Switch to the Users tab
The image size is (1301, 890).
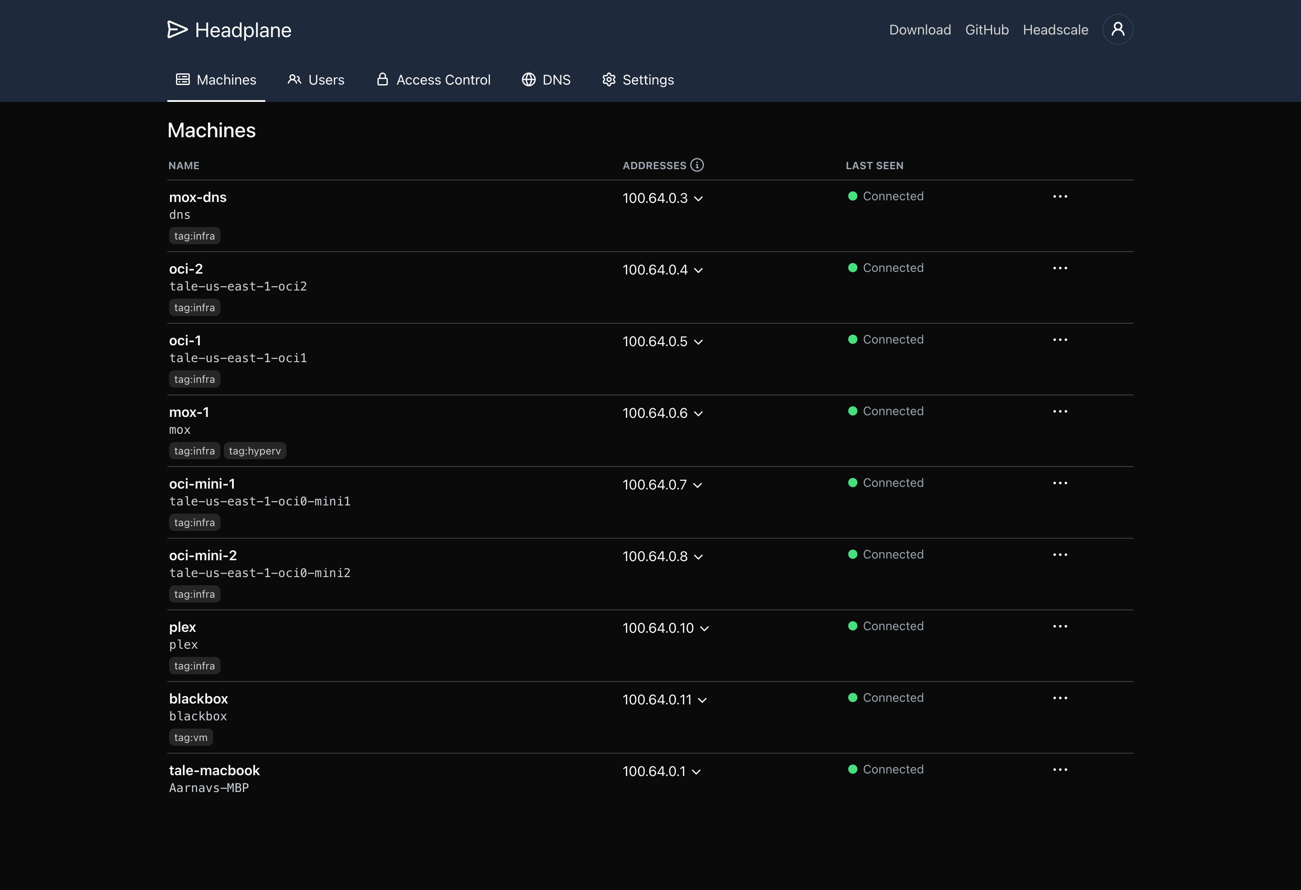tap(316, 79)
